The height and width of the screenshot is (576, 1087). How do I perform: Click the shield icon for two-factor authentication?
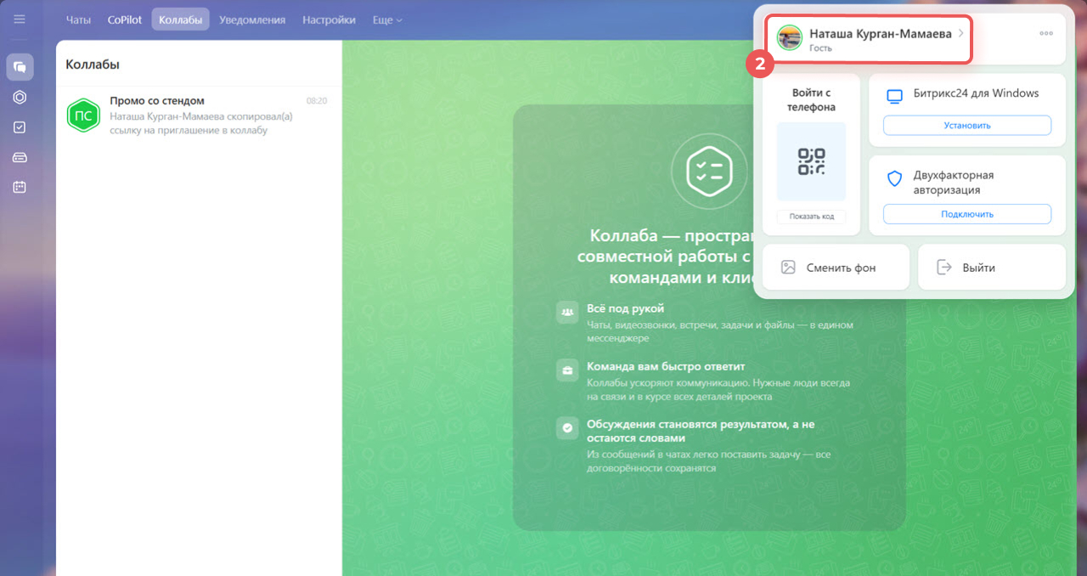[894, 178]
